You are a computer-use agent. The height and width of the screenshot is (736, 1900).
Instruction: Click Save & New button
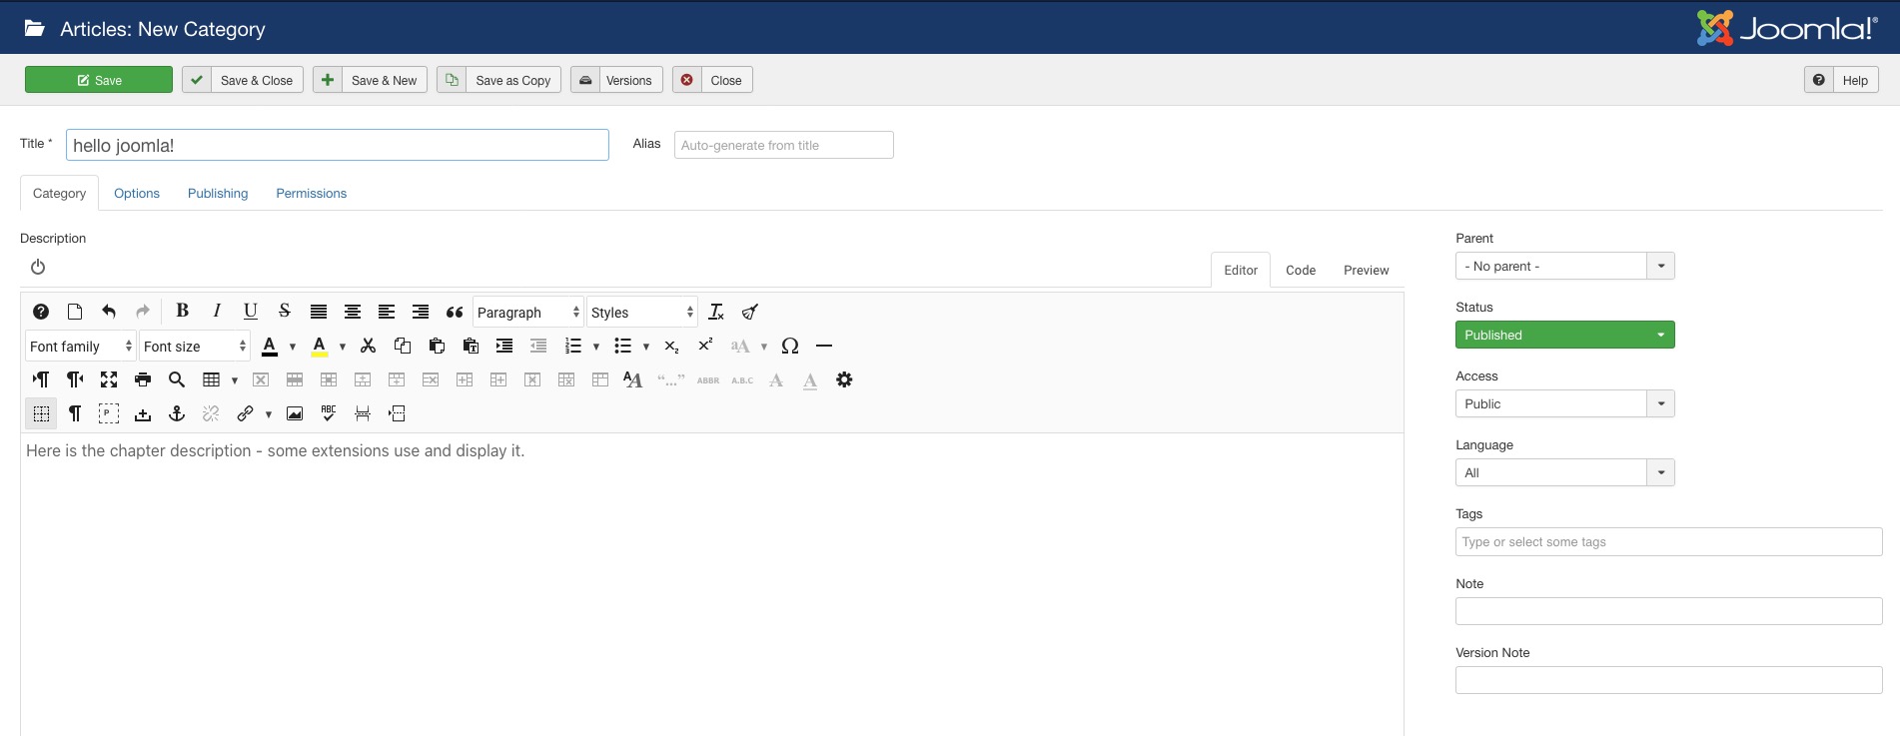tap(371, 80)
